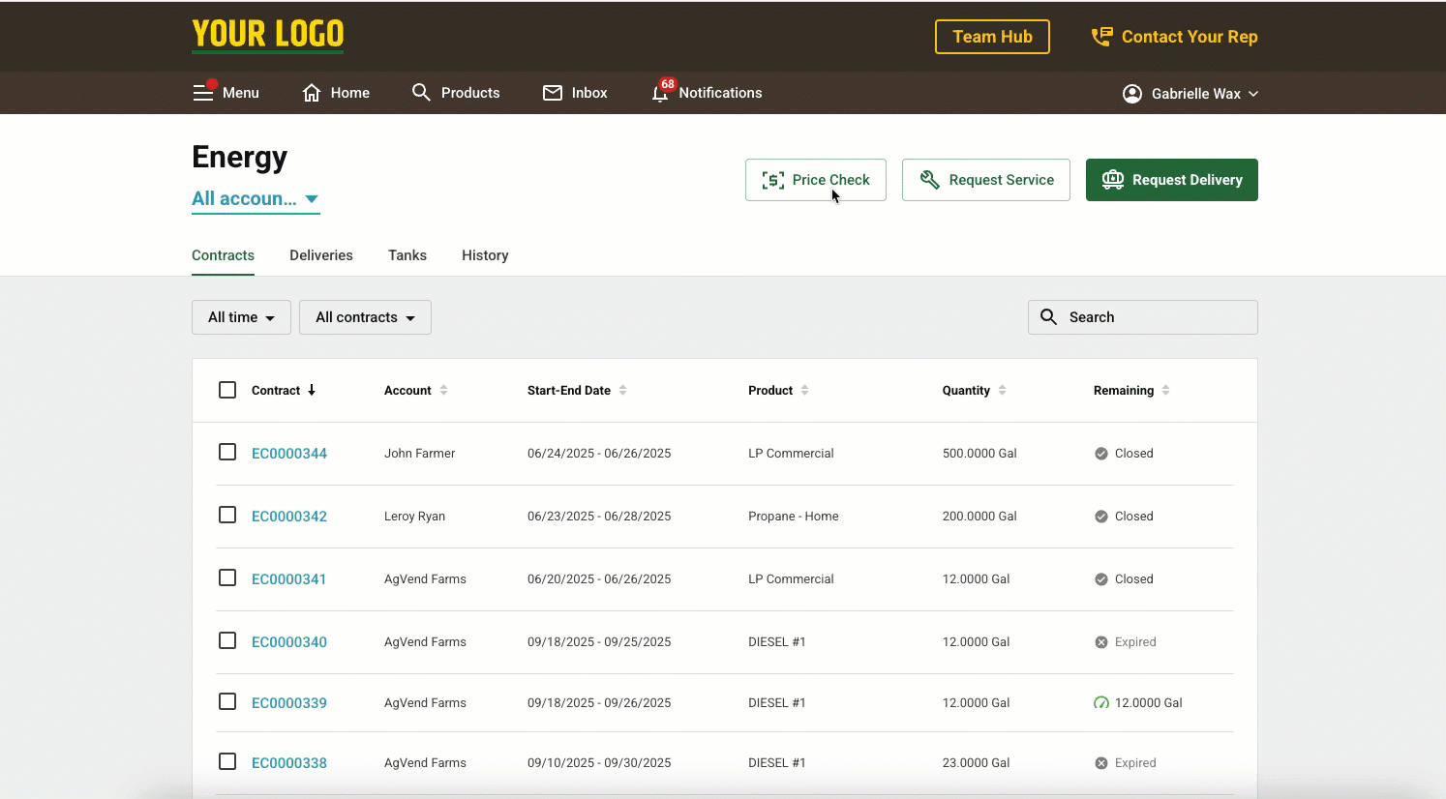Open contract link EC0000341
This screenshot has height=799, width=1446.
(289, 579)
